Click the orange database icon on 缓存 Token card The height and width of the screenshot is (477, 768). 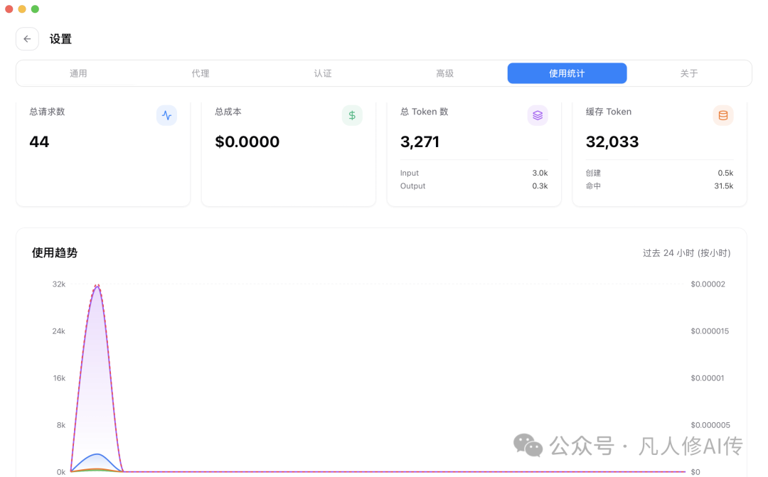click(x=723, y=115)
